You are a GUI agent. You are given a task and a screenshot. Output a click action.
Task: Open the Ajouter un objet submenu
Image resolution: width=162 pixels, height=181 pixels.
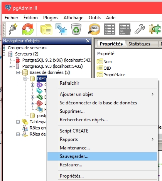click(102, 94)
